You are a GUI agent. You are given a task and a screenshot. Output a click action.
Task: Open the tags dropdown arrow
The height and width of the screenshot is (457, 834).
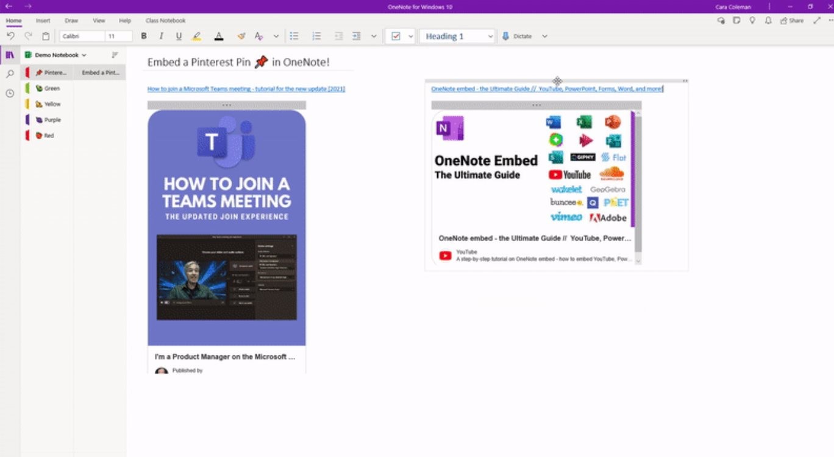[x=411, y=37]
